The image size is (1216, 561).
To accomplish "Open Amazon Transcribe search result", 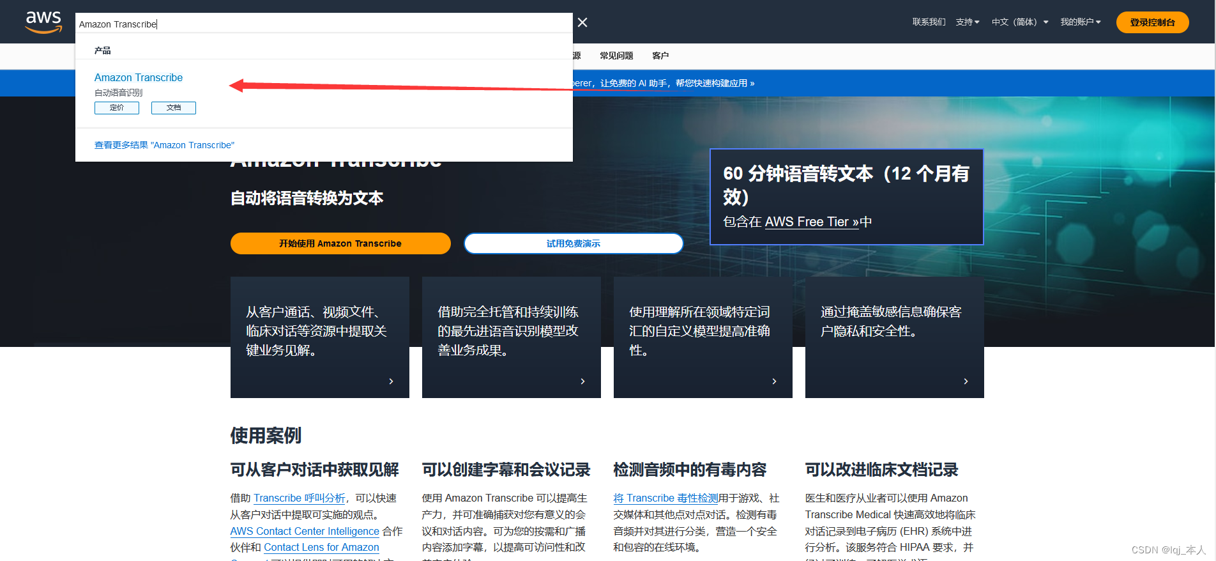I will tap(139, 77).
